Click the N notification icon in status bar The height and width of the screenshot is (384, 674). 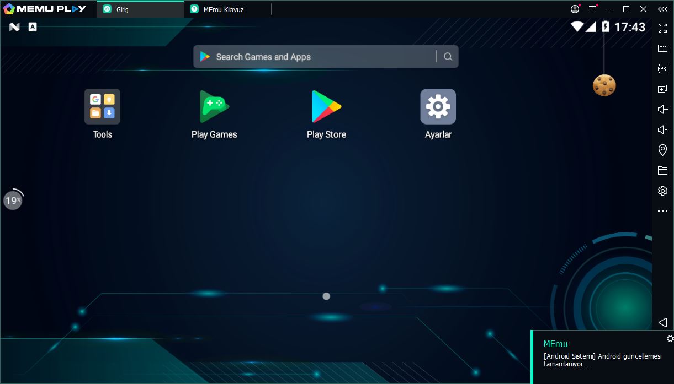14,27
